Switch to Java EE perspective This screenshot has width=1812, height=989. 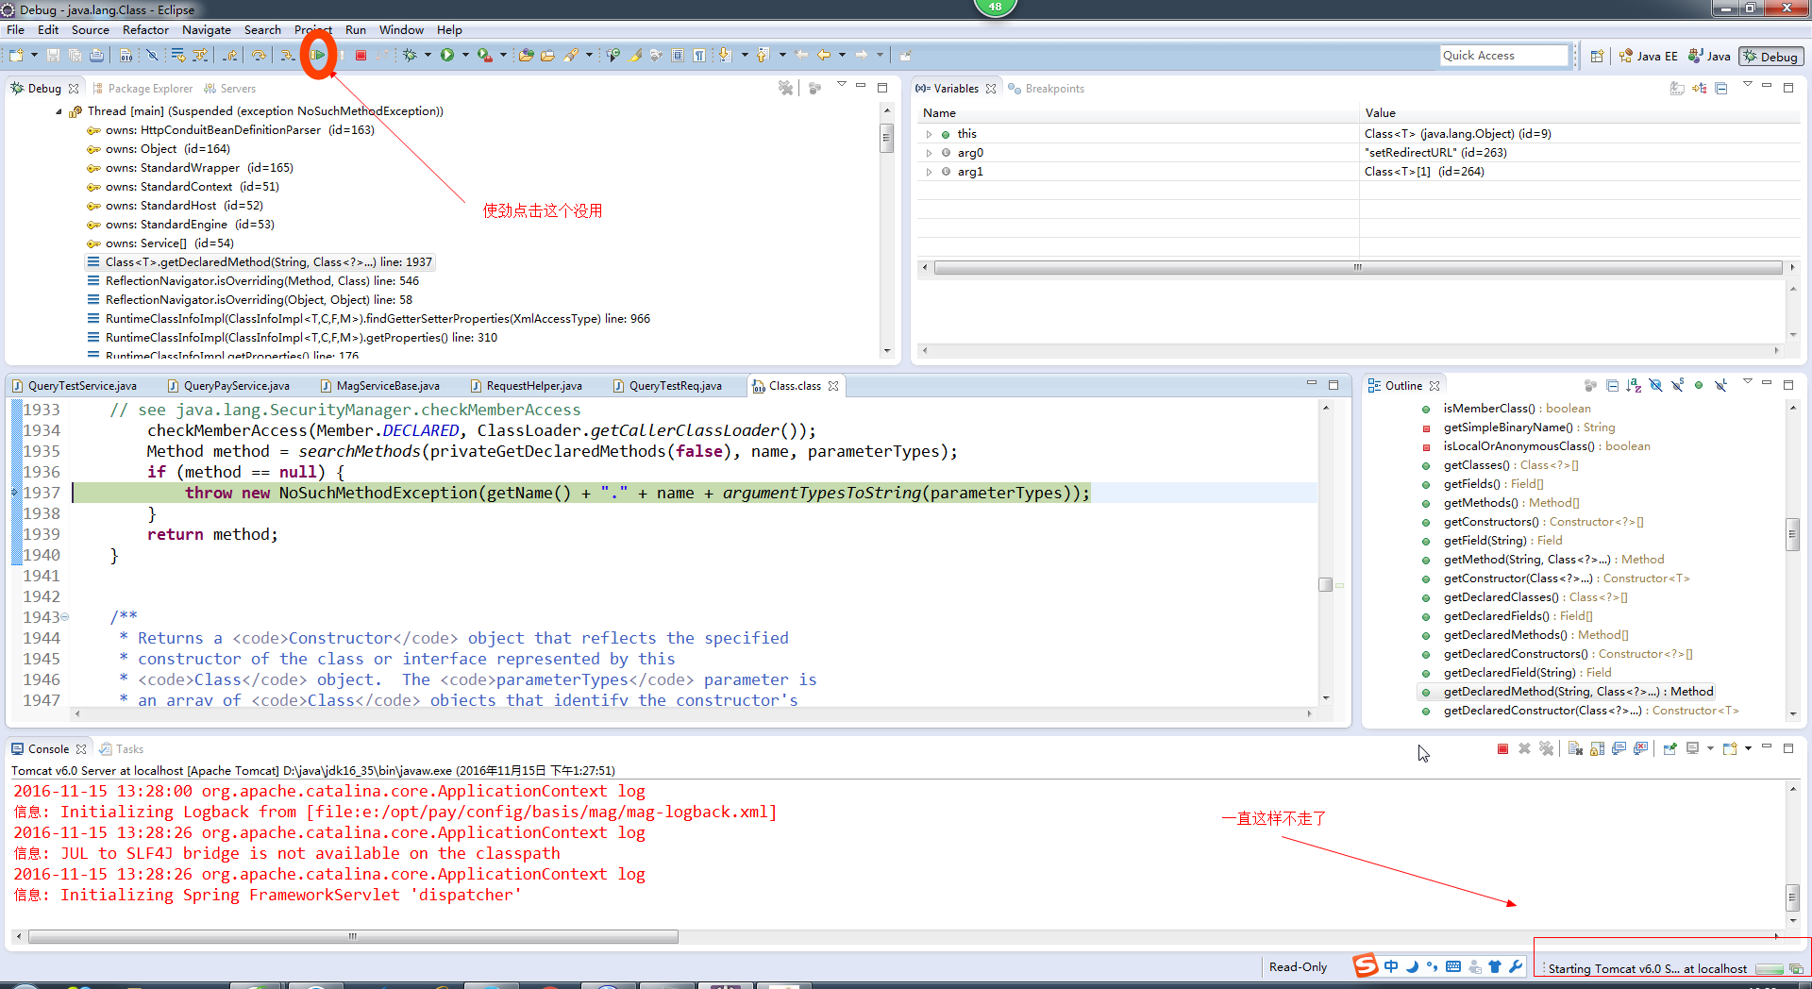pos(1648,57)
